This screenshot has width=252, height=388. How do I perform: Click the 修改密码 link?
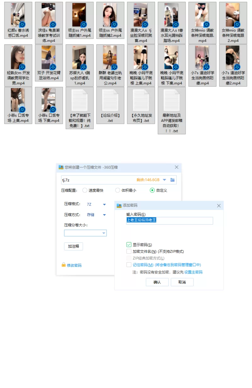click(74, 265)
